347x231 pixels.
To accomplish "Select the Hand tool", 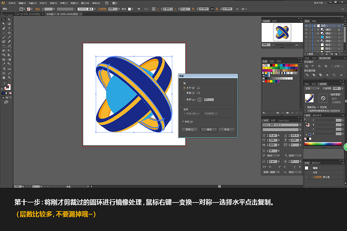I will click(x=4, y=78).
